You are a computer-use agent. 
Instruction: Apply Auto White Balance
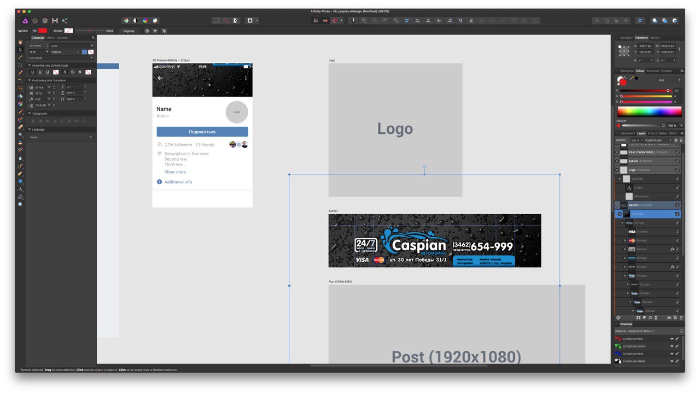pos(155,20)
